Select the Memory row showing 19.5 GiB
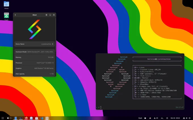 coord(34,57)
